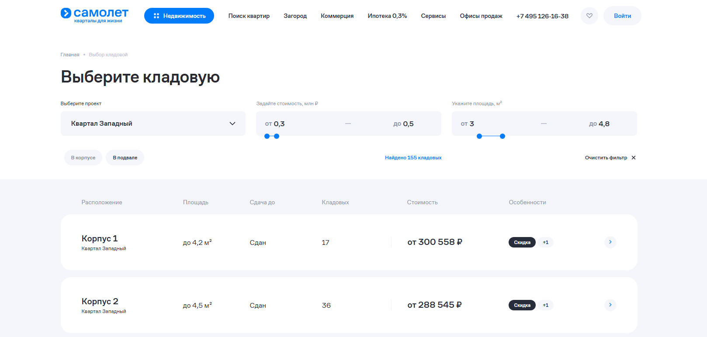Click the maximum price field до 0,5
Image resolution: width=707 pixels, height=337 pixels.
(x=403, y=124)
